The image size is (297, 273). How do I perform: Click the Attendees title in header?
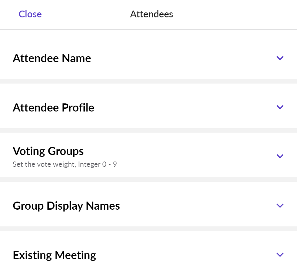[x=151, y=14]
